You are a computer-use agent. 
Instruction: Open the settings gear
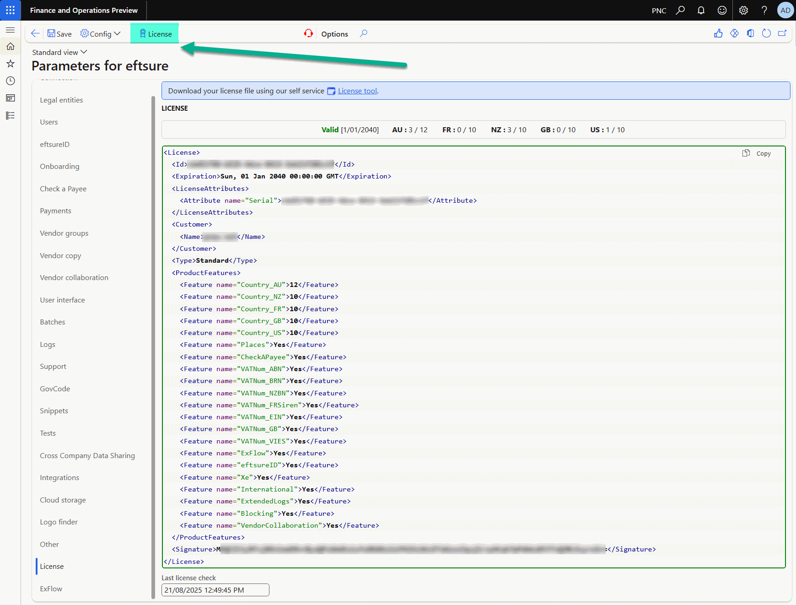point(743,10)
